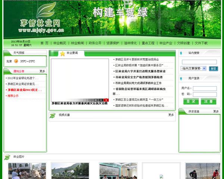
Task: Open 造林绿化 navigation item
Action: [130, 43]
